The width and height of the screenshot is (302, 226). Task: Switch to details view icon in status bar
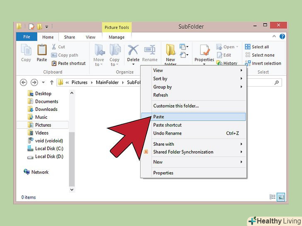click(272, 197)
